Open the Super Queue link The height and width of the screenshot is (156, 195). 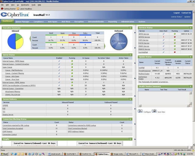tap(7, 67)
